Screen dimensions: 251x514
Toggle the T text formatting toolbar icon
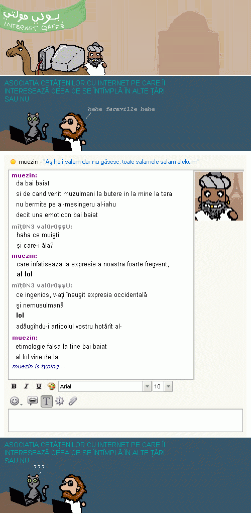[x=47, y=401]
